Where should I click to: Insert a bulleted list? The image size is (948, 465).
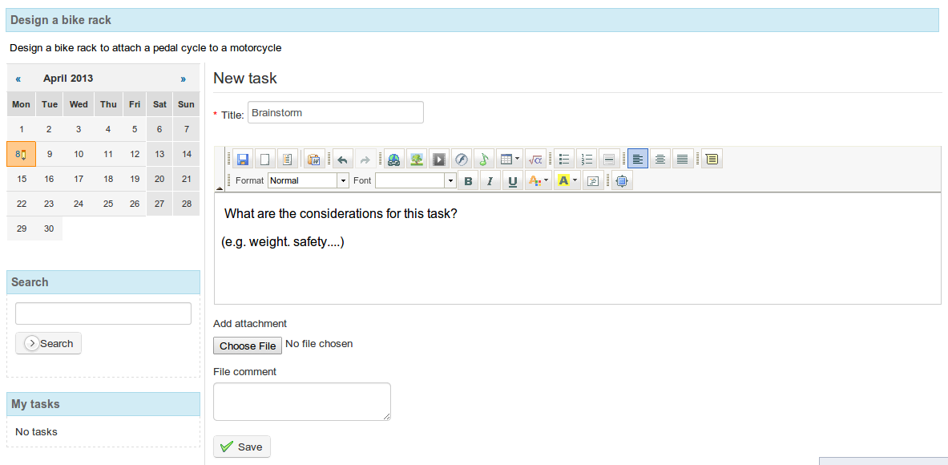pos(564,159)
